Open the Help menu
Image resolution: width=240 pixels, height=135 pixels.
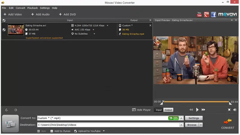click(x=55, y=8)
